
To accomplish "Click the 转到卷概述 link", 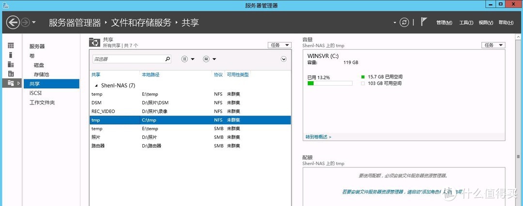I will (318, 137).
